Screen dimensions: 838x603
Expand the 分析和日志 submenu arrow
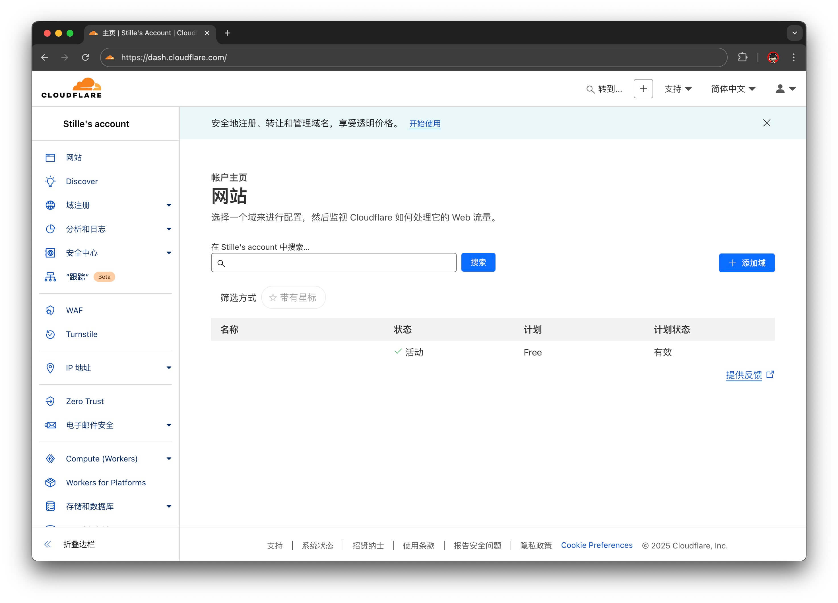point(168,229)
